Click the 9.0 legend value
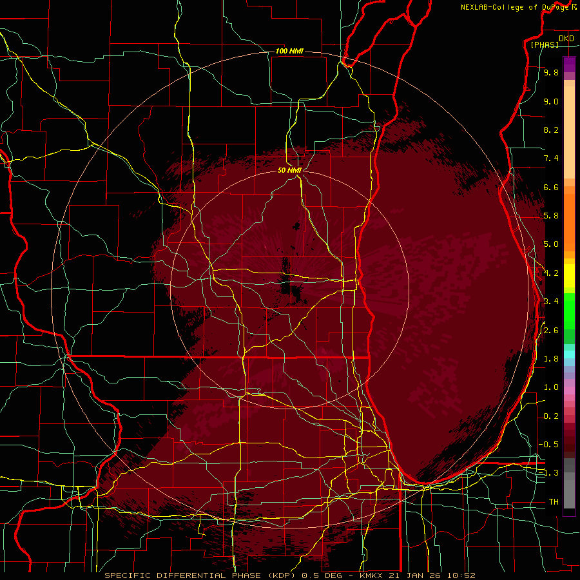Image resolution: width=580 pixels, height=580 pixels. pyautogui.click(x=551, y=101)
